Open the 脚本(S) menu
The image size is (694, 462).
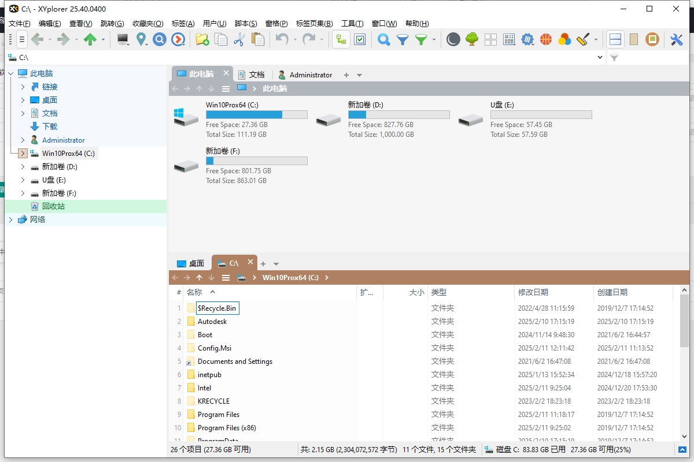[x=246, y=23]
